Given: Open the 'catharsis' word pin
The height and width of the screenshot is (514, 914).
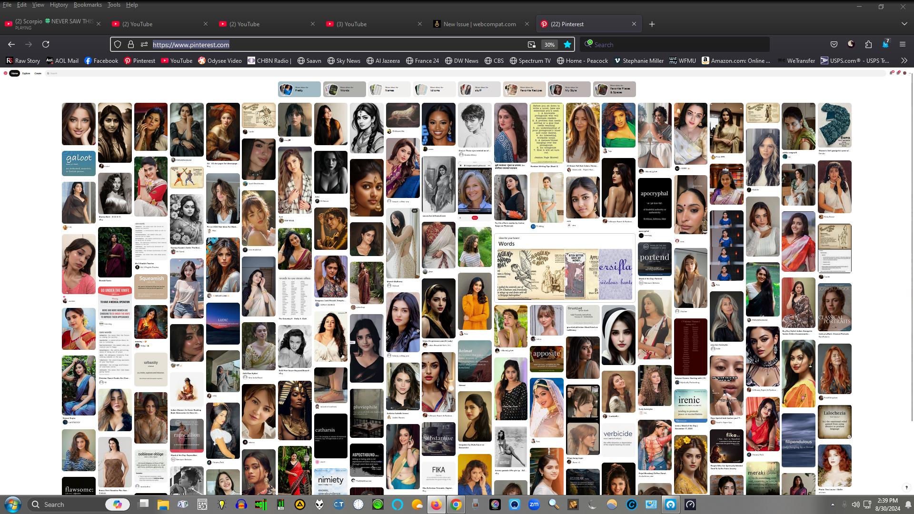Looking at the screenshot, I should click(331, 436).
